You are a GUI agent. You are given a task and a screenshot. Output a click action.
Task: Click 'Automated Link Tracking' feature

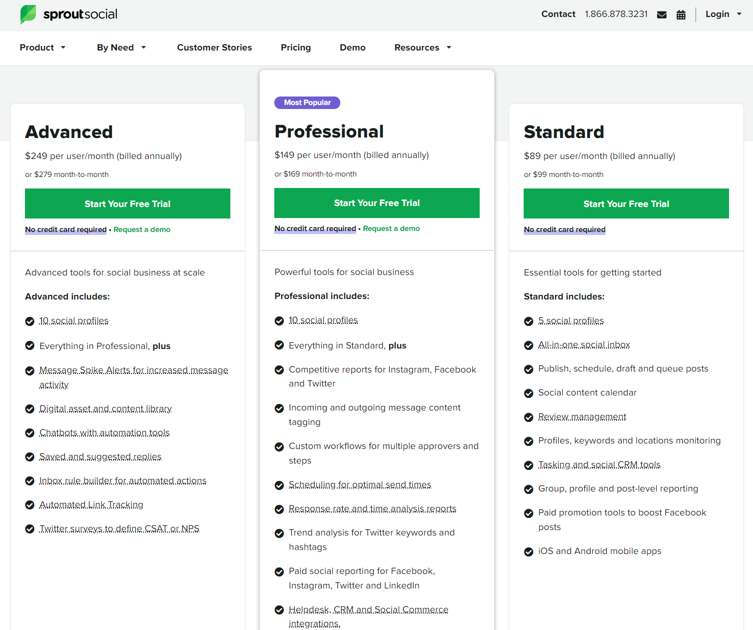pyautogui.click(x=91, y=504)
